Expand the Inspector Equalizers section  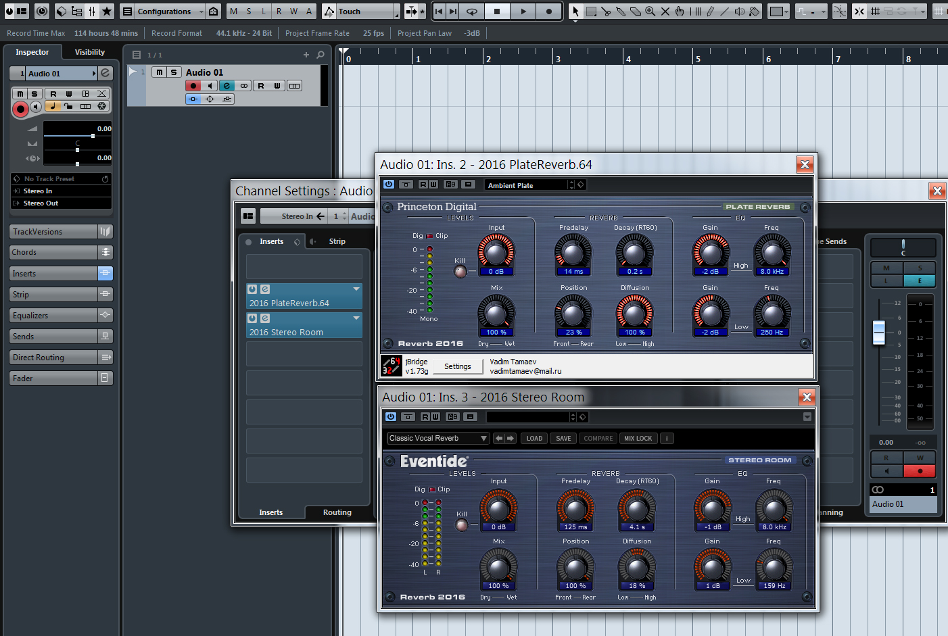62,316
